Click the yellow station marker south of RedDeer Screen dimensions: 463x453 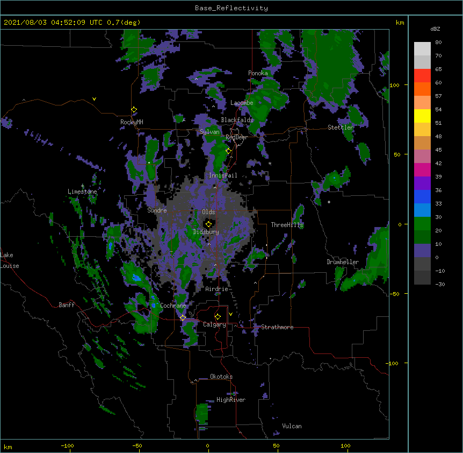pos(228,151)
